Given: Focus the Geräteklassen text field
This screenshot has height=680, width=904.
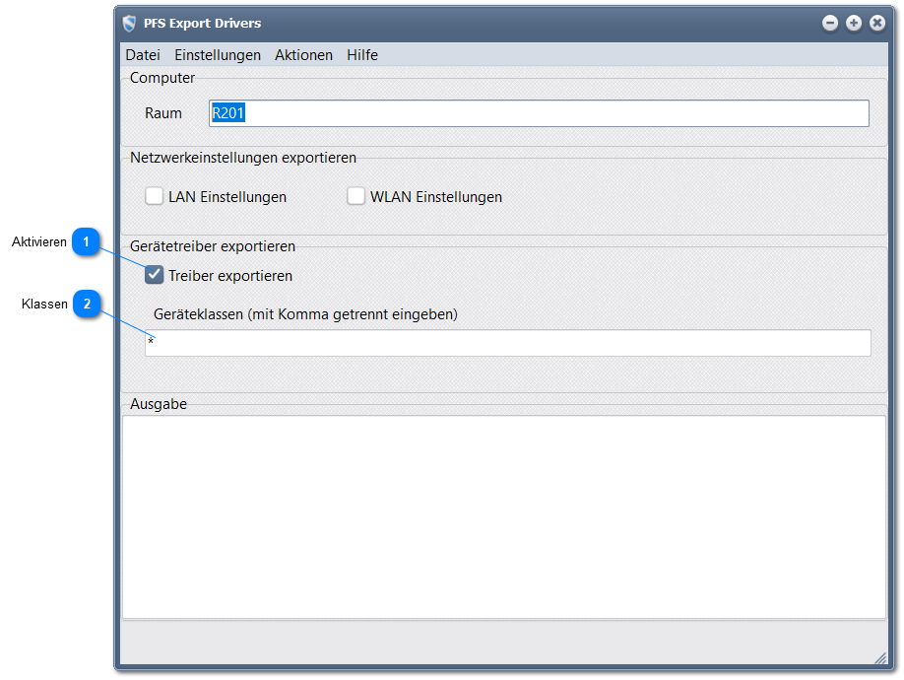Looking at the screenshot, I should tap(507, 343).
